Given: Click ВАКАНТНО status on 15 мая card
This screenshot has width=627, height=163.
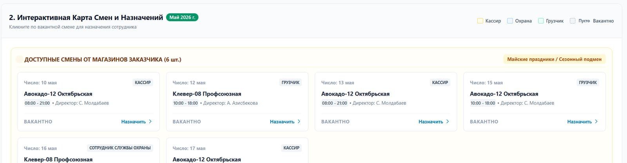Looking at the screenshot, I should (x=484, y=121).
